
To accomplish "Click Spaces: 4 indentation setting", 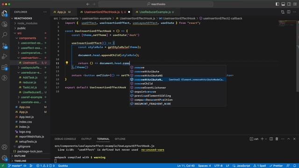I will 204,166.
